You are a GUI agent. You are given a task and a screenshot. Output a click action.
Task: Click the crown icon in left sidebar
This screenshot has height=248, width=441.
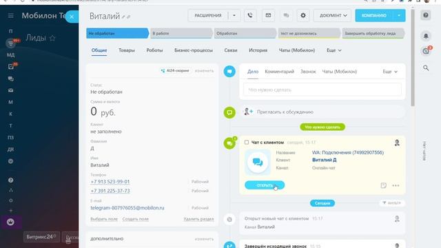tap(11, 222)
